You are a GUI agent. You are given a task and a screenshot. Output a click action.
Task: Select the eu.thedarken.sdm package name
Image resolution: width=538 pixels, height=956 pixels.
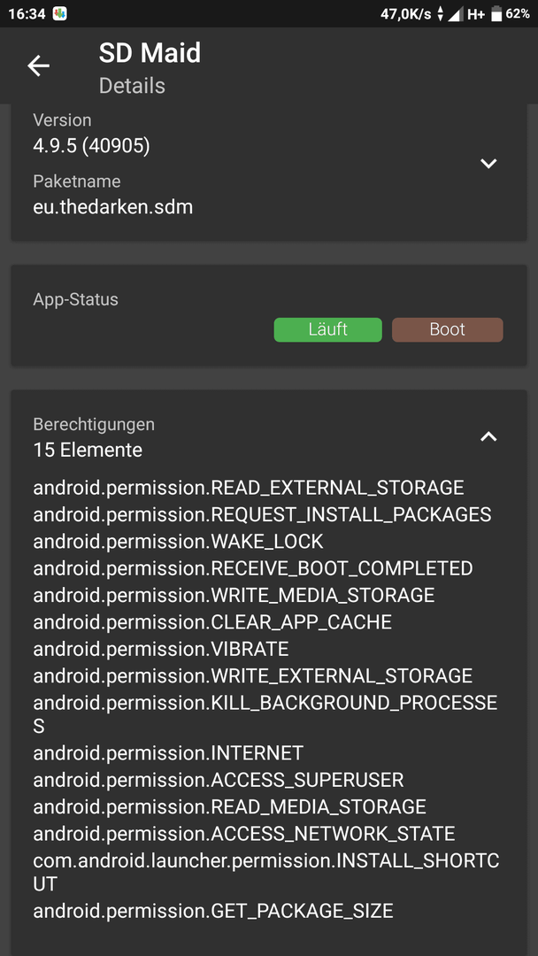(112, 206)
